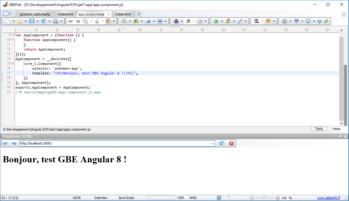Close the app.component.js tab

(109, 14)
